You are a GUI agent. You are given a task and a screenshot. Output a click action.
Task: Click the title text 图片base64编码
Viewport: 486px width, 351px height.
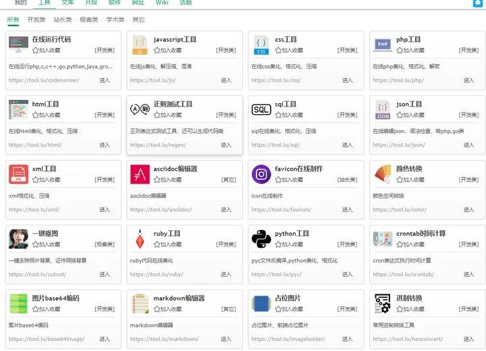pos(56,298)
